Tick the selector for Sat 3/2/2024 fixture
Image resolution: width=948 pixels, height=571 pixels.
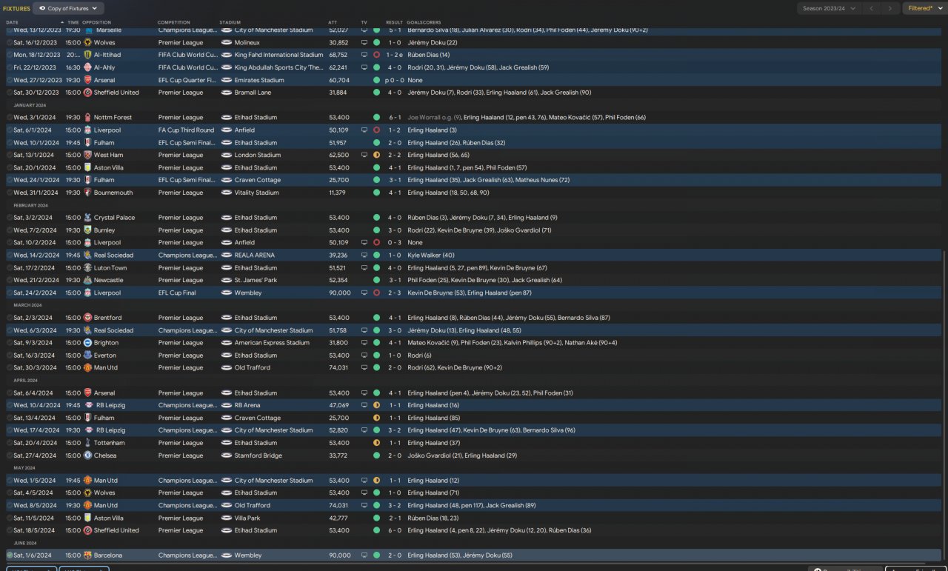click(10, 218)
